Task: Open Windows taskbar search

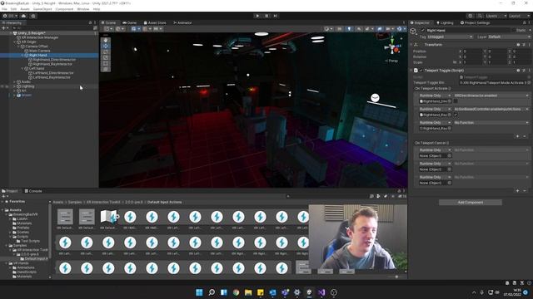Action: coord(212,292)
